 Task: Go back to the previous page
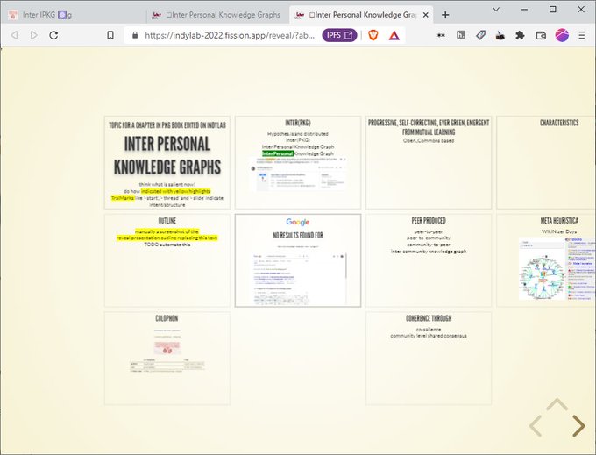tap(15, 35)
